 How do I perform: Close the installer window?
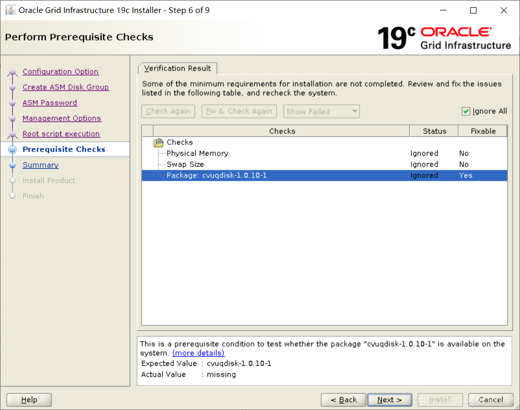pos(504,10)
